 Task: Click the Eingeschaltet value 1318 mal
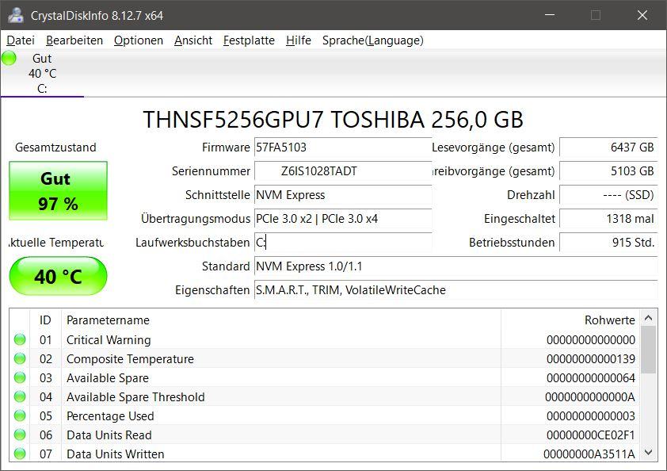608,219
